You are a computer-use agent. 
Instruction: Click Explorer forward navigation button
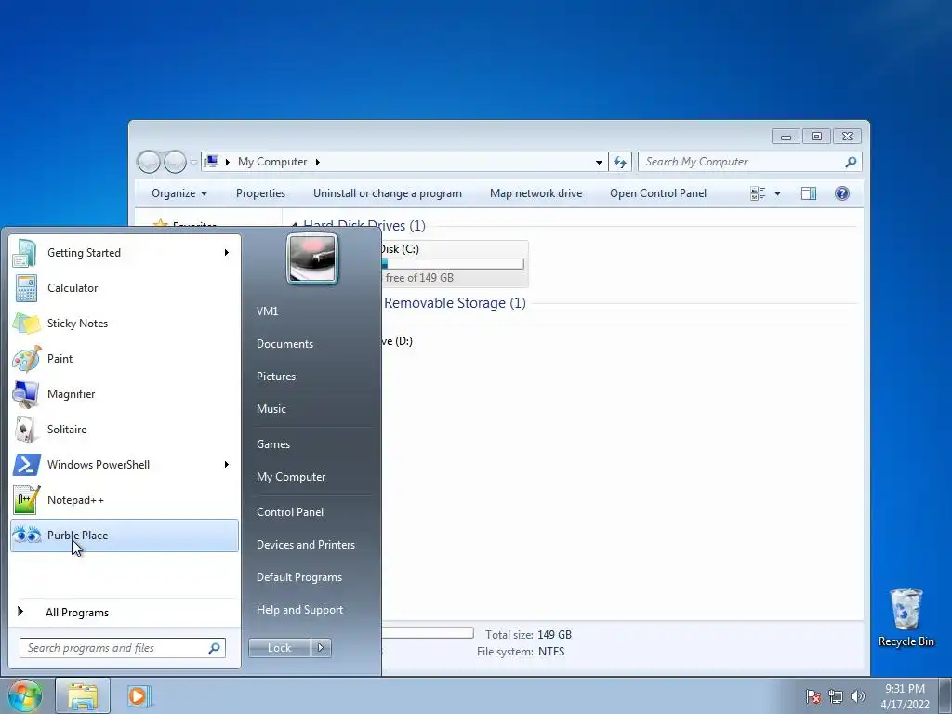coord(175,162)
